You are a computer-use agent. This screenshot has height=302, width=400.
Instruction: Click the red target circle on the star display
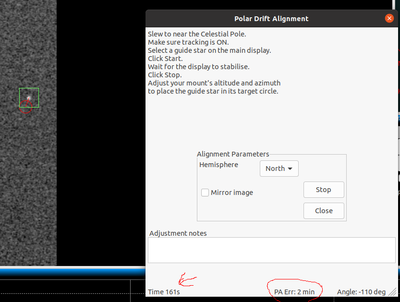click(x=25, y=107)
